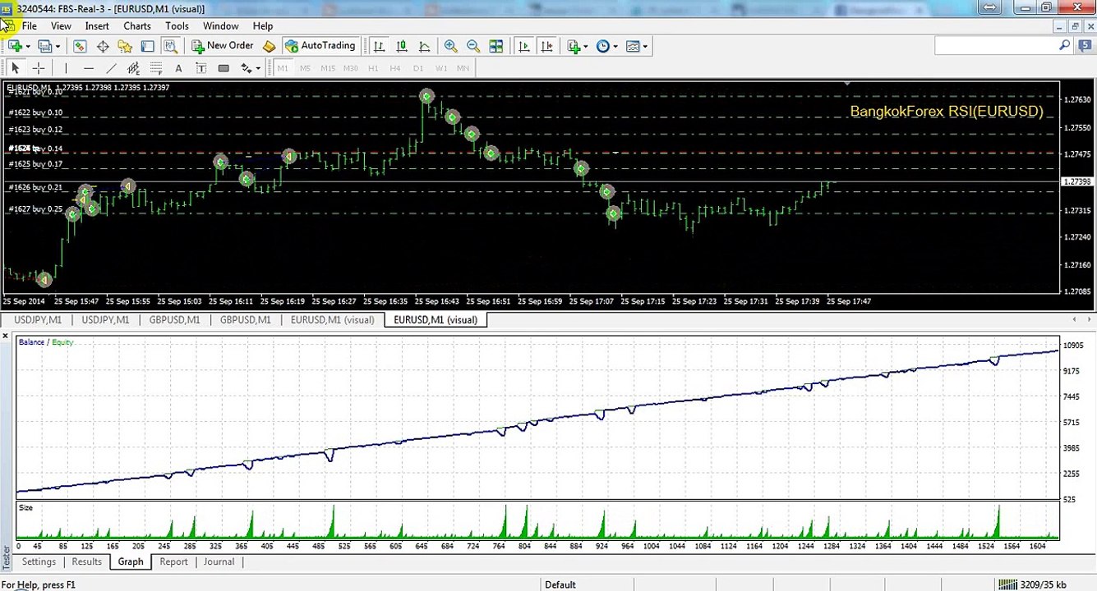
Task: Open the Tester Settings tab
Action: (x=39, y=562)
